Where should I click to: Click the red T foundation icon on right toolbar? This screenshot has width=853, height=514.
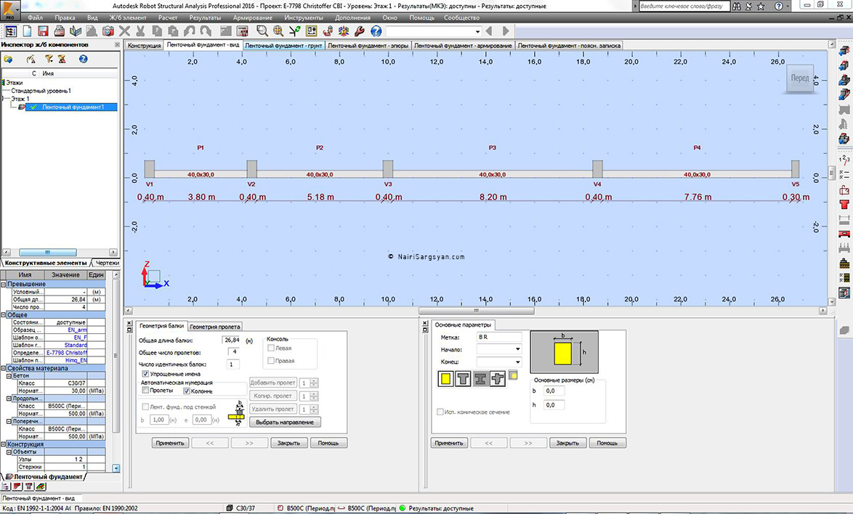[844, 205]
